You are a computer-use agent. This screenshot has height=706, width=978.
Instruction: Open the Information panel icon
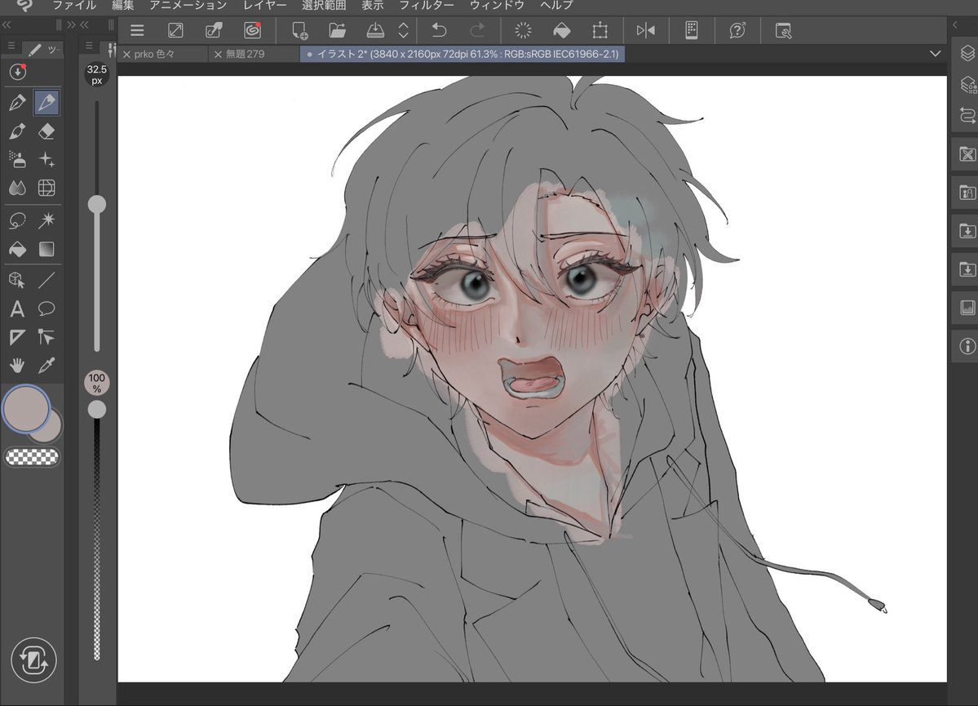[x=967, y=346]
